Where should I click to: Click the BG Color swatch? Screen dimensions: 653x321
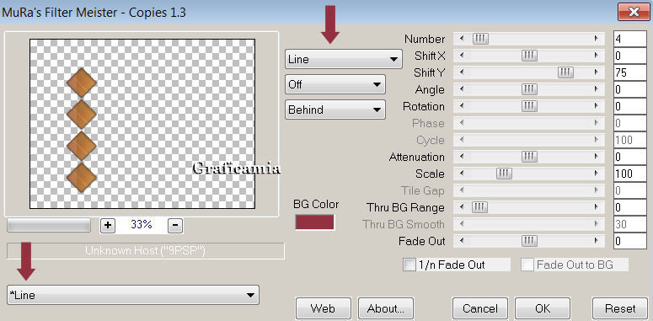pyautogui.click(x=315, y=222)
